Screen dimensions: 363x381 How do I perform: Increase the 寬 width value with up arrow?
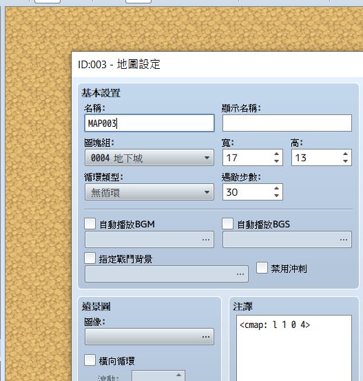pos(276,154)
